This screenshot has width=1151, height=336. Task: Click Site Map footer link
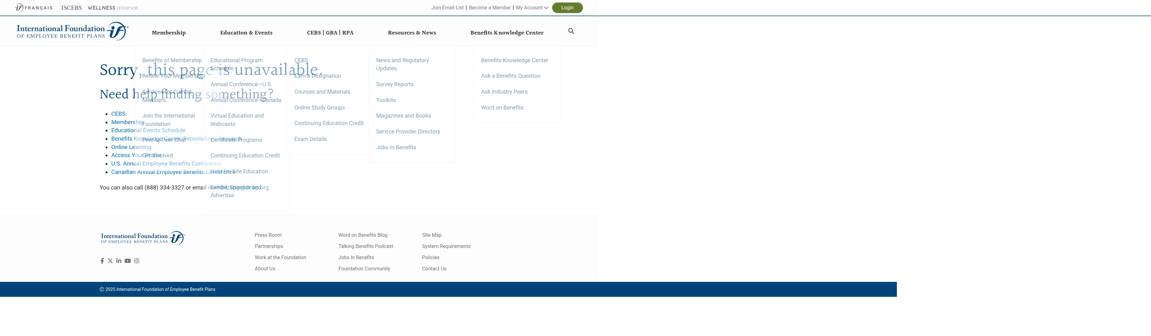pyautogui.click(x=432, y=235)
